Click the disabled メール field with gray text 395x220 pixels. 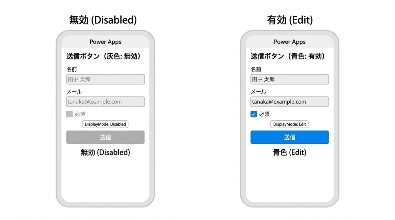[105, 102]
